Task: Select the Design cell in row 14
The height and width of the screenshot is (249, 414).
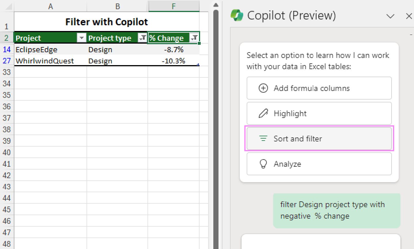Action: pos(117,49)
